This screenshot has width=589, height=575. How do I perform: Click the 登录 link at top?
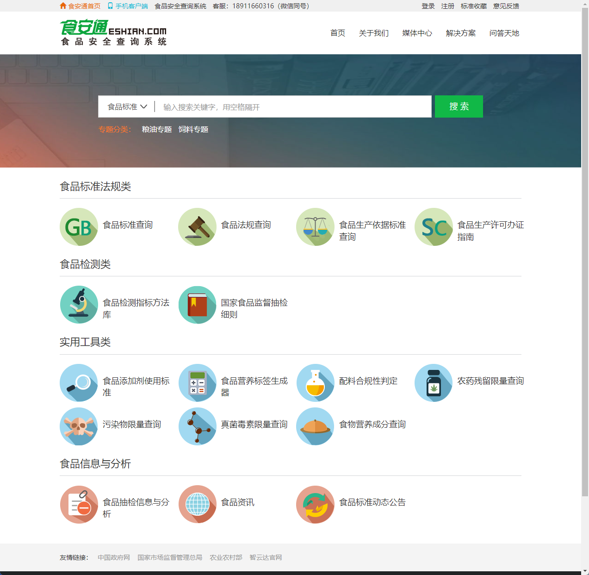click(x=428, y=6)
